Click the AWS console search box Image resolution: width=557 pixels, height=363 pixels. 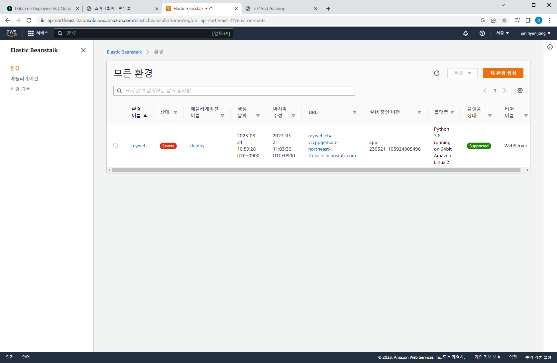[144, 33]
